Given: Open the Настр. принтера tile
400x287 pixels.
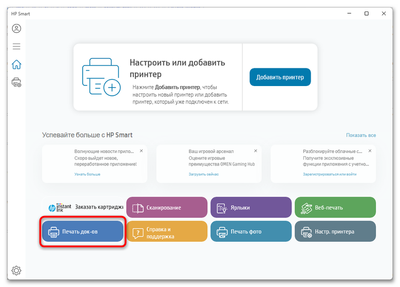Looking at the screenshot, I should pyautogui.click(x=335, y=231).
